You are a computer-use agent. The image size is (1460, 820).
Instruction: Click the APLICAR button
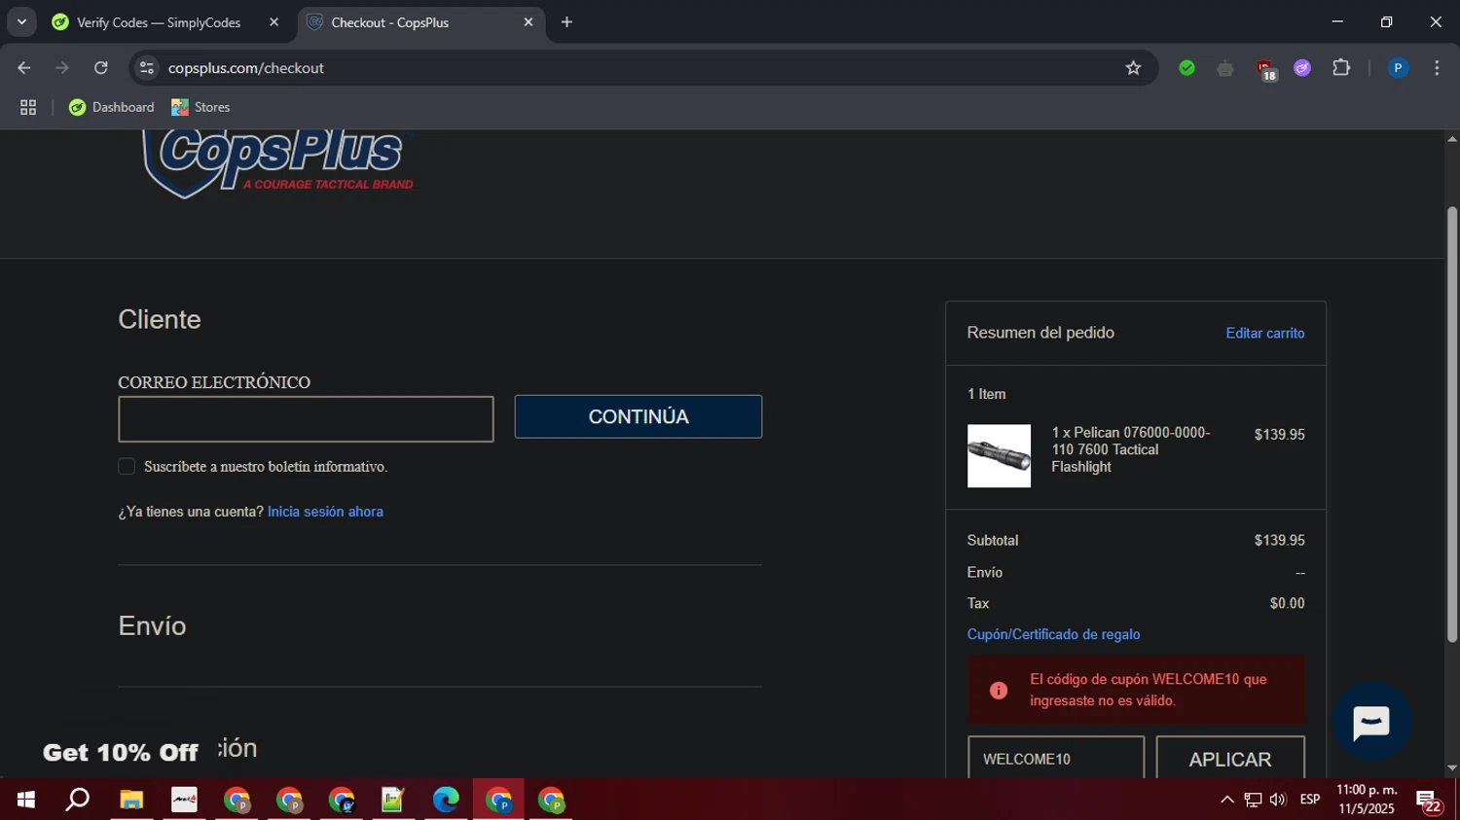pyautogui.click(x=1230, y=759)
